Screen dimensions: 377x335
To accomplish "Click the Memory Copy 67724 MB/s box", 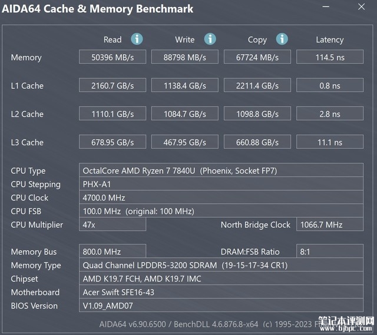I will tap(257, 57).
